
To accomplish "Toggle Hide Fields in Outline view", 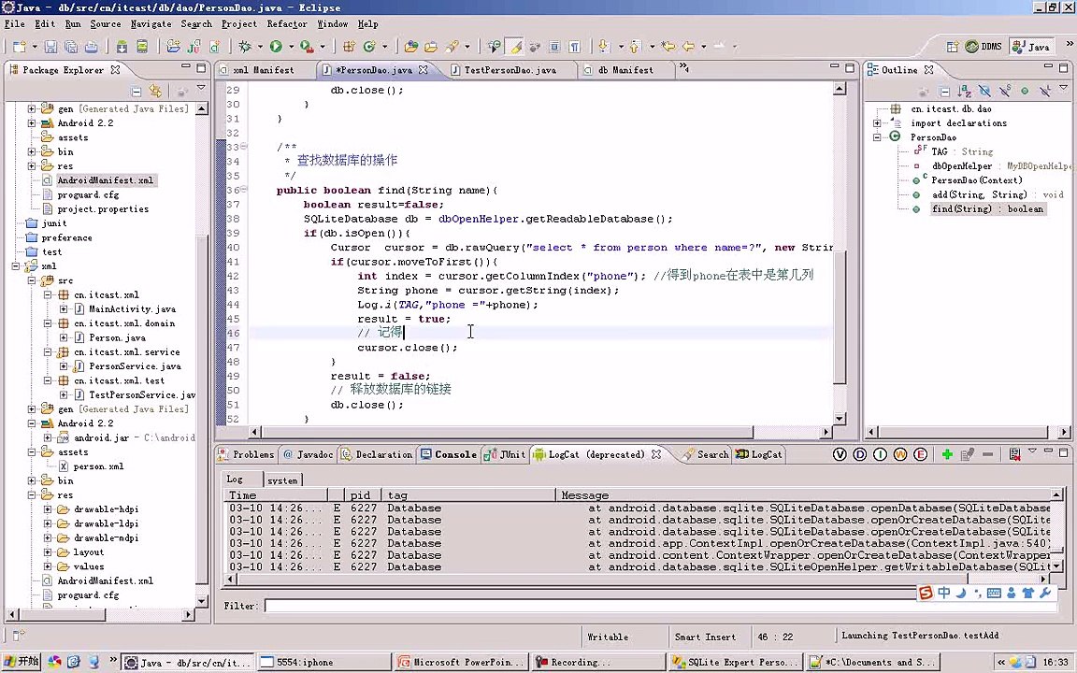I will [984, 92].
